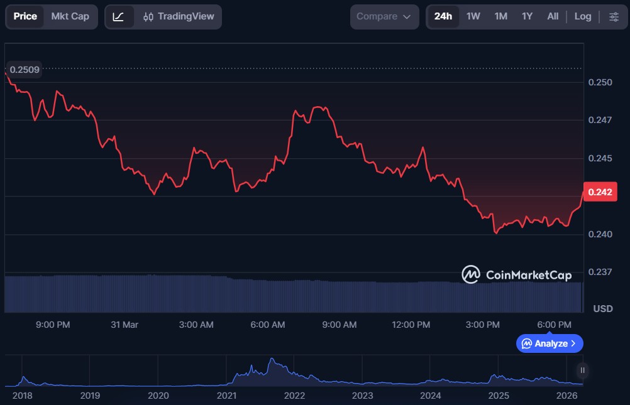Select the 1M time range
This screenshot has height=405, width=630.
pyautogui.click(x=500, y=17)
